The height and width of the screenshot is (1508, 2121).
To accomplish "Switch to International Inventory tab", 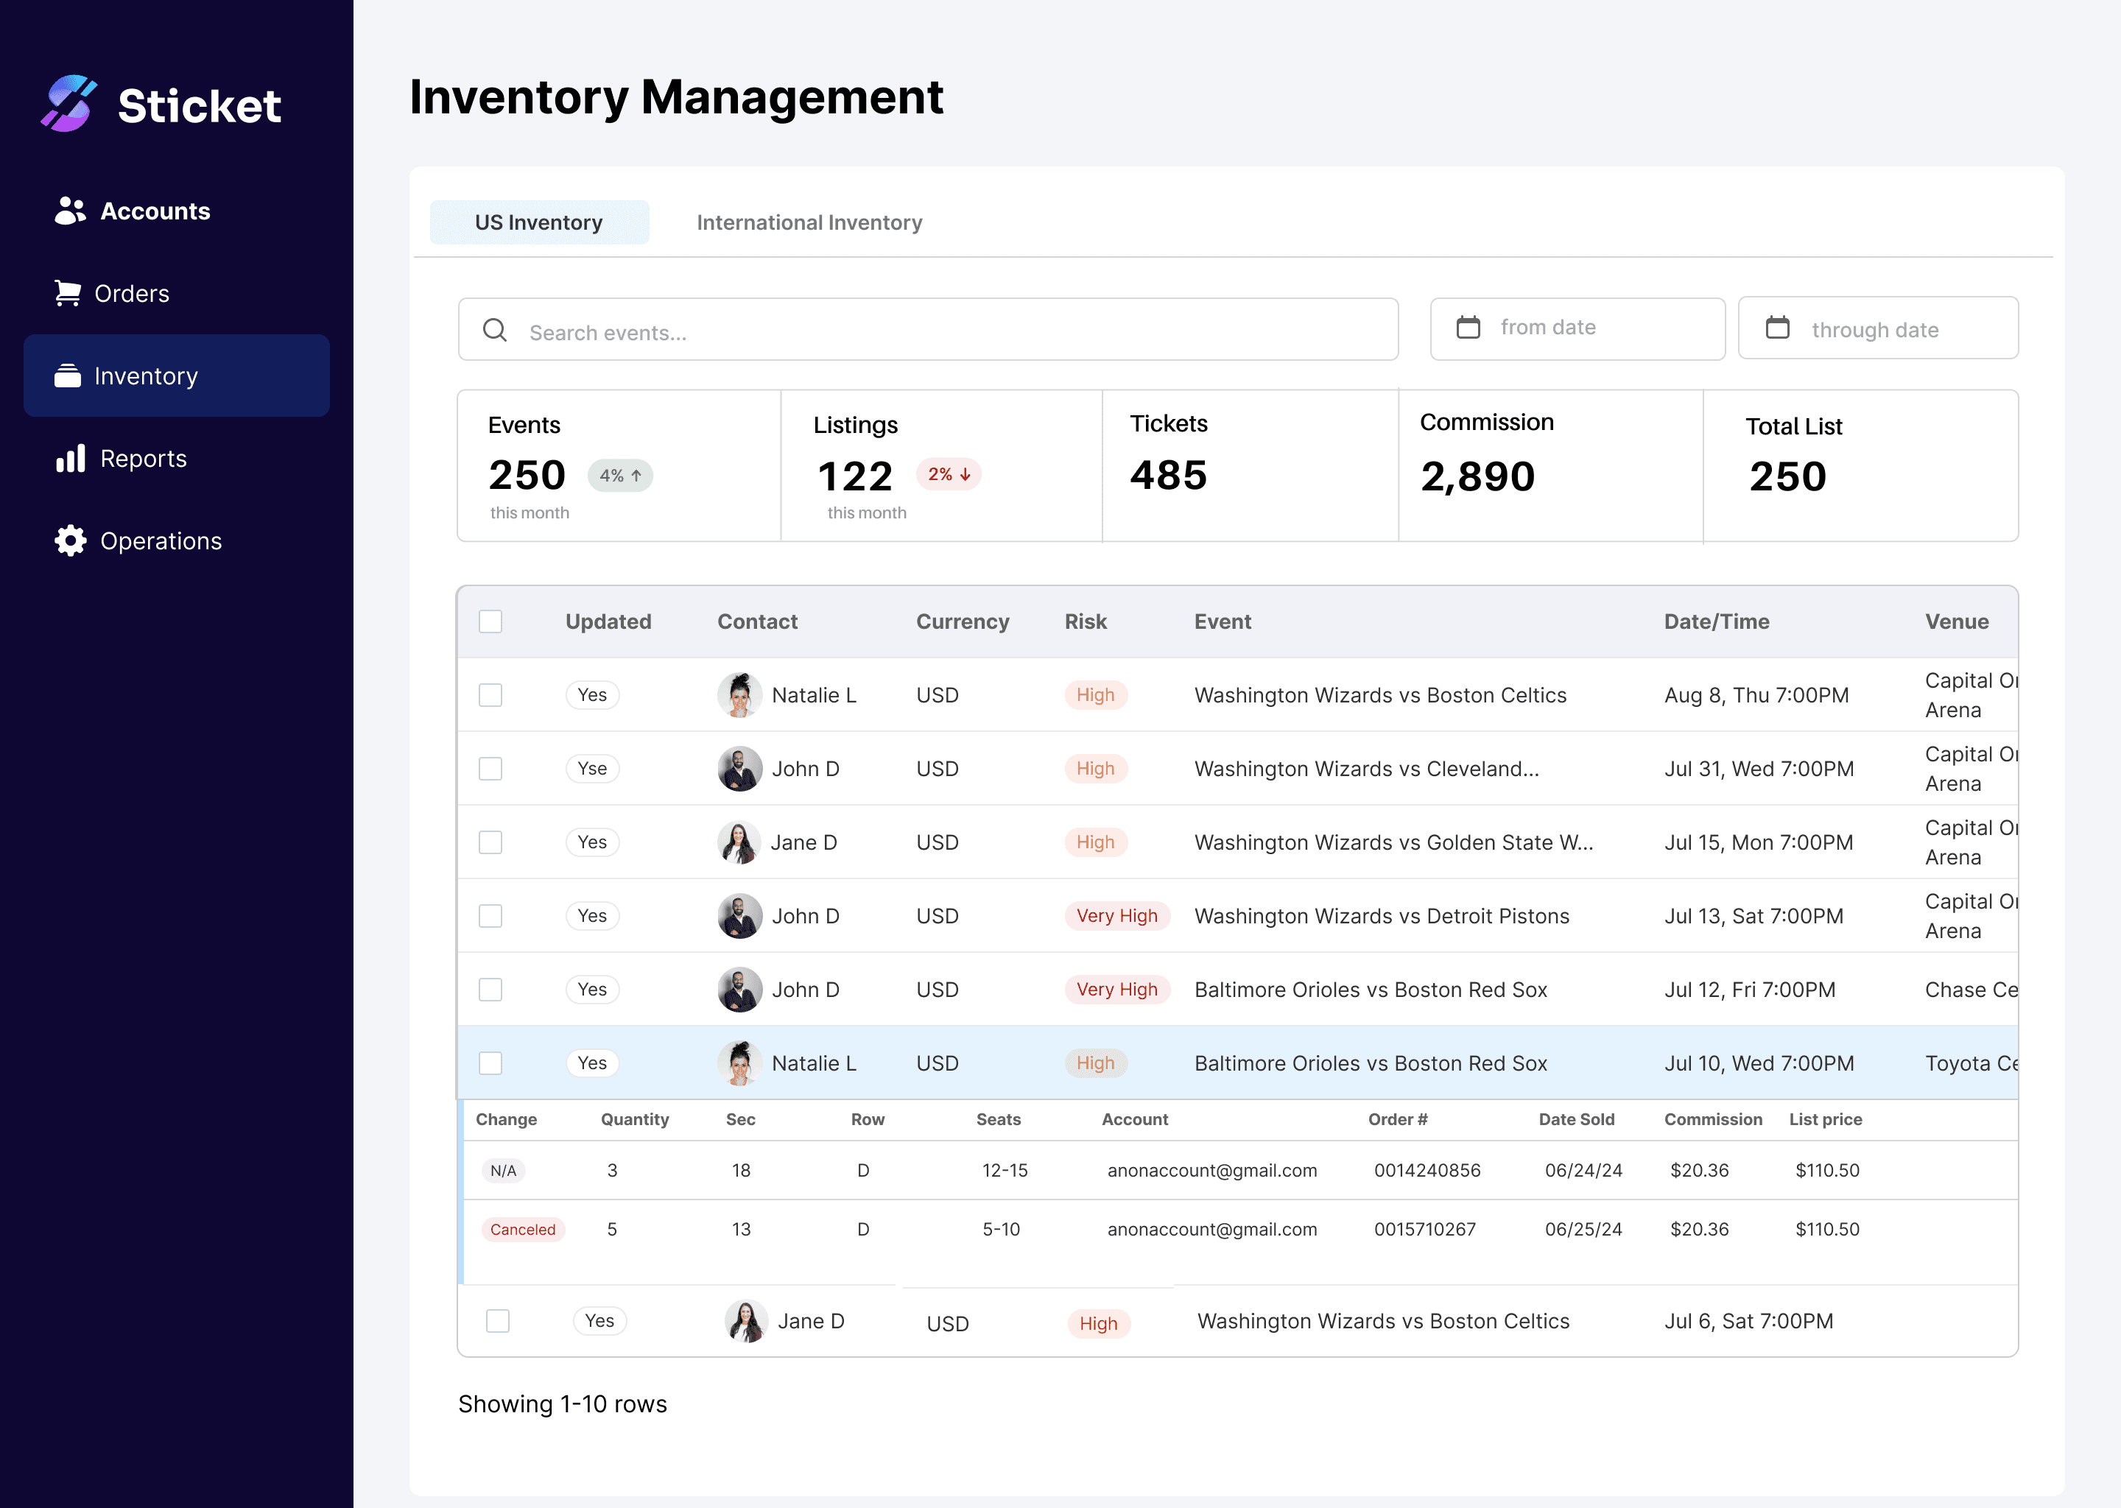I will click(809, 223).
